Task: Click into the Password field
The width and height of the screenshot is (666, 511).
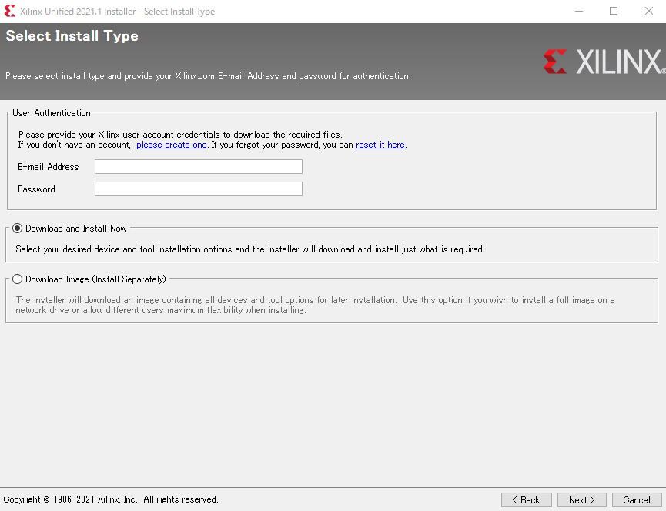Action: [198, 189]
